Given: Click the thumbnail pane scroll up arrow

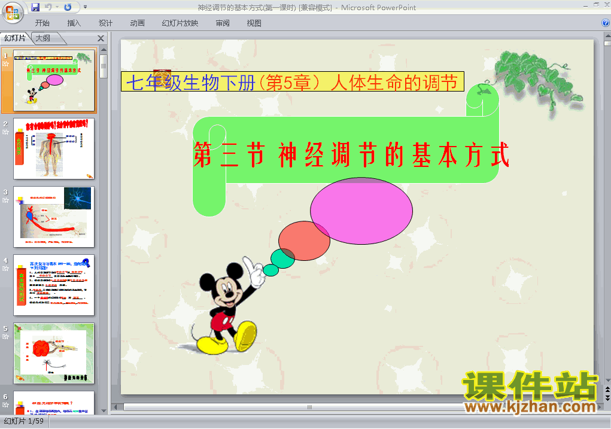Looking at the screenshot, I should (104, 50).
